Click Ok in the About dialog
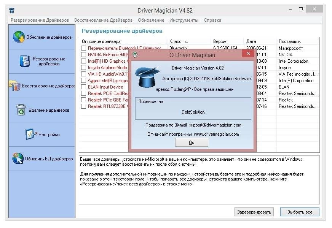332x228 pixels. coord(192,142)
